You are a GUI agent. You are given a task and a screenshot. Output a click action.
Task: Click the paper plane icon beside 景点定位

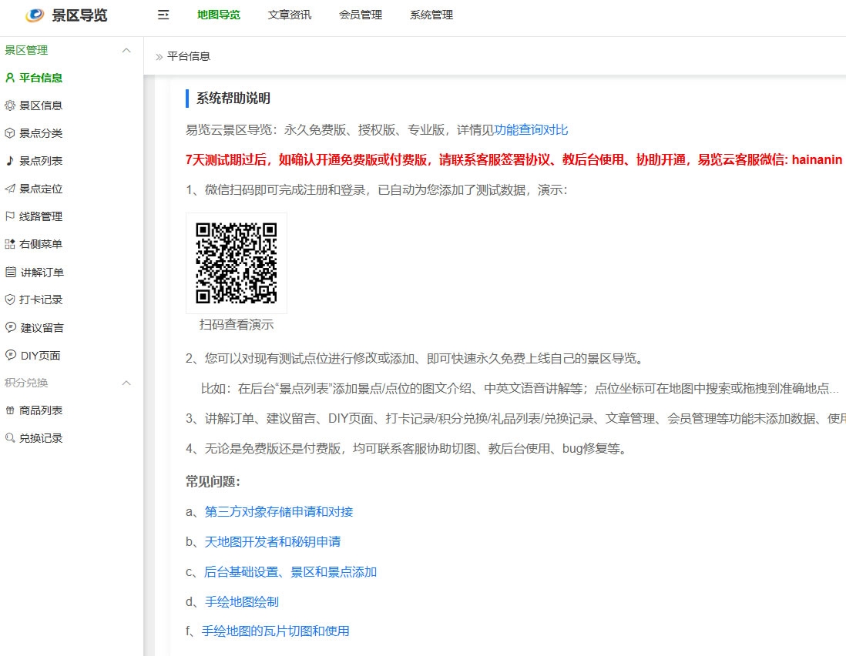(10, 189)
